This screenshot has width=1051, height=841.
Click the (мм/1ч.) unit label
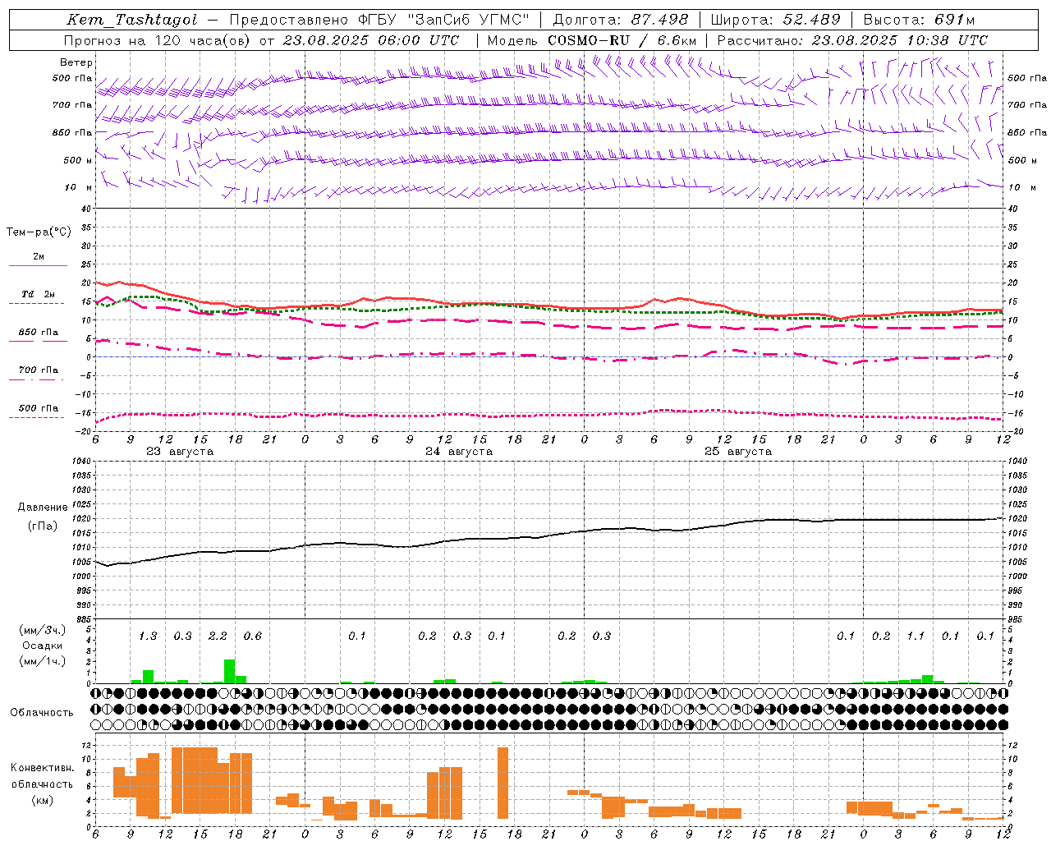click(42, 661)
